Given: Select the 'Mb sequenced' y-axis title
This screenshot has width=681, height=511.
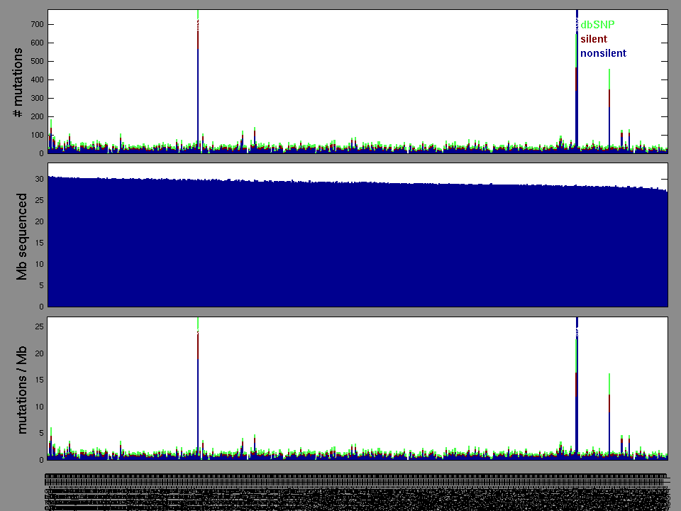Looking at the screenshot, I should (x=22, y=236).
